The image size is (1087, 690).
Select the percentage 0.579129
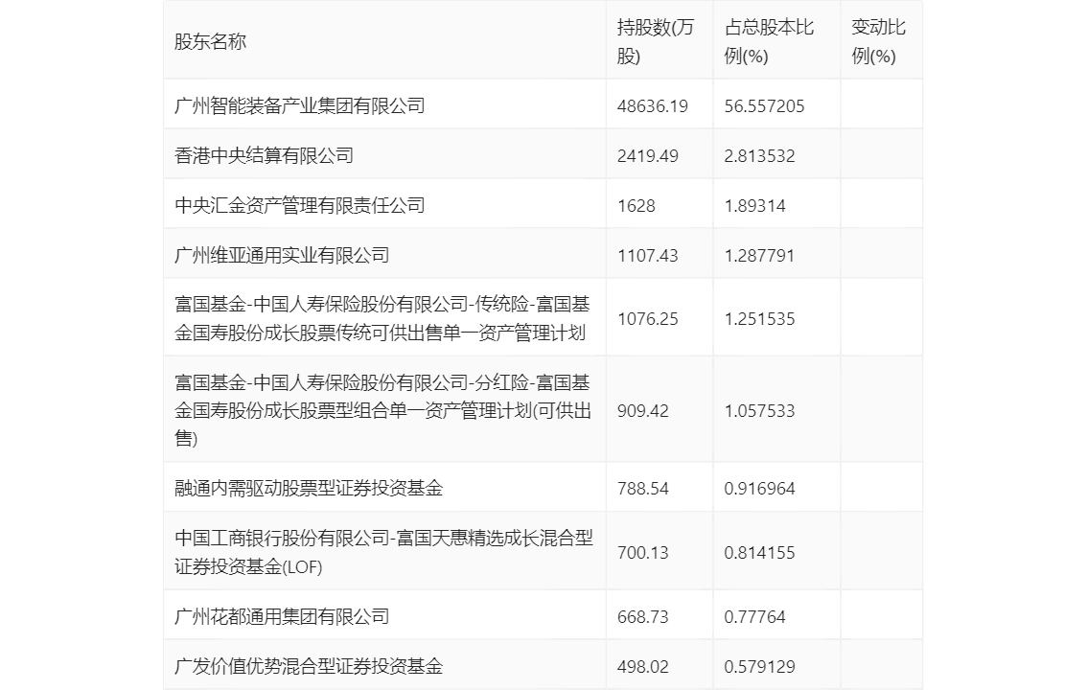point(759,666)
